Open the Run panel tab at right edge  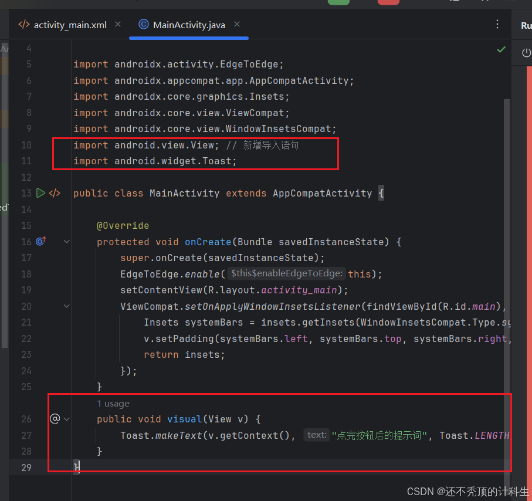tap(526, 25)
